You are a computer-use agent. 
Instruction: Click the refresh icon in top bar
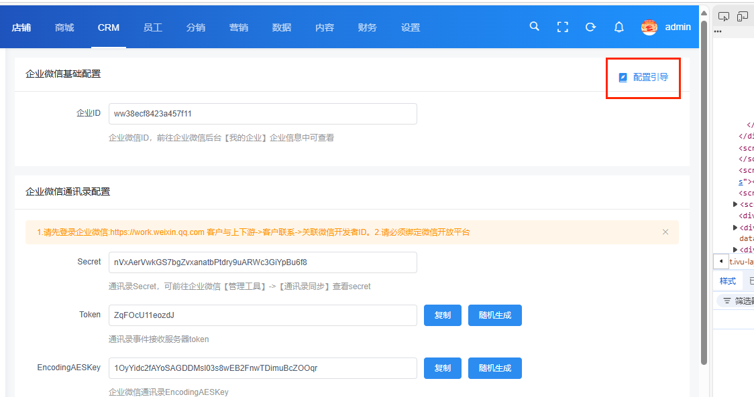[590, 27]
